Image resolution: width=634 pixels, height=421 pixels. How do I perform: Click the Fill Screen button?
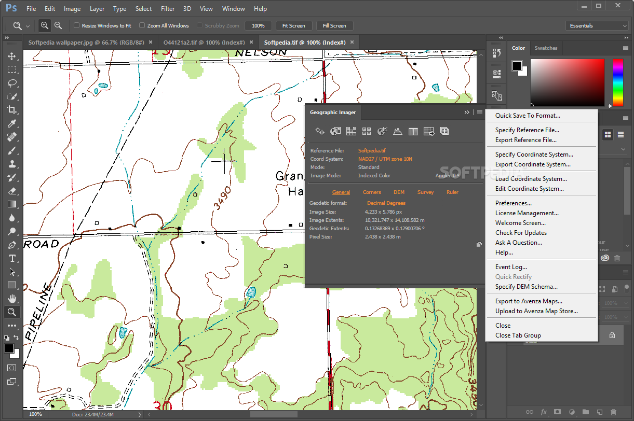[x=334, y=25]
